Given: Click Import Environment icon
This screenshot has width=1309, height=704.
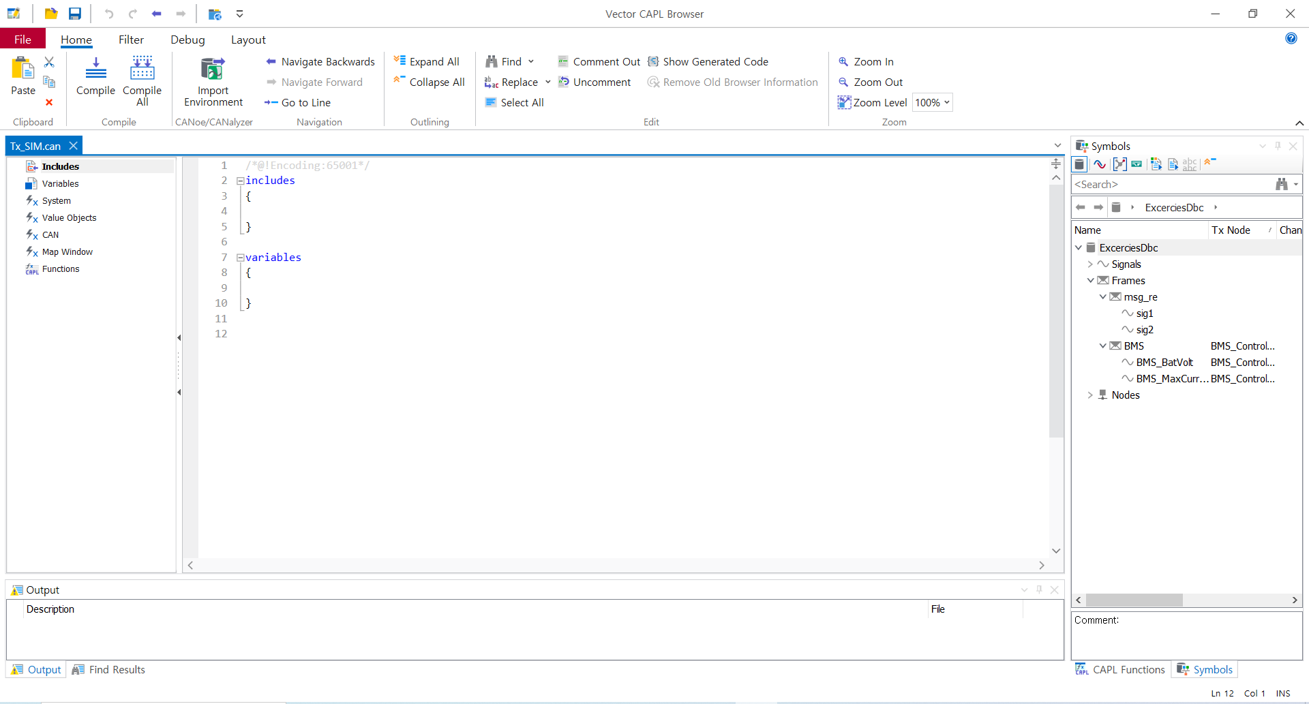Looking at the screenshot, I should click(213, 69).
